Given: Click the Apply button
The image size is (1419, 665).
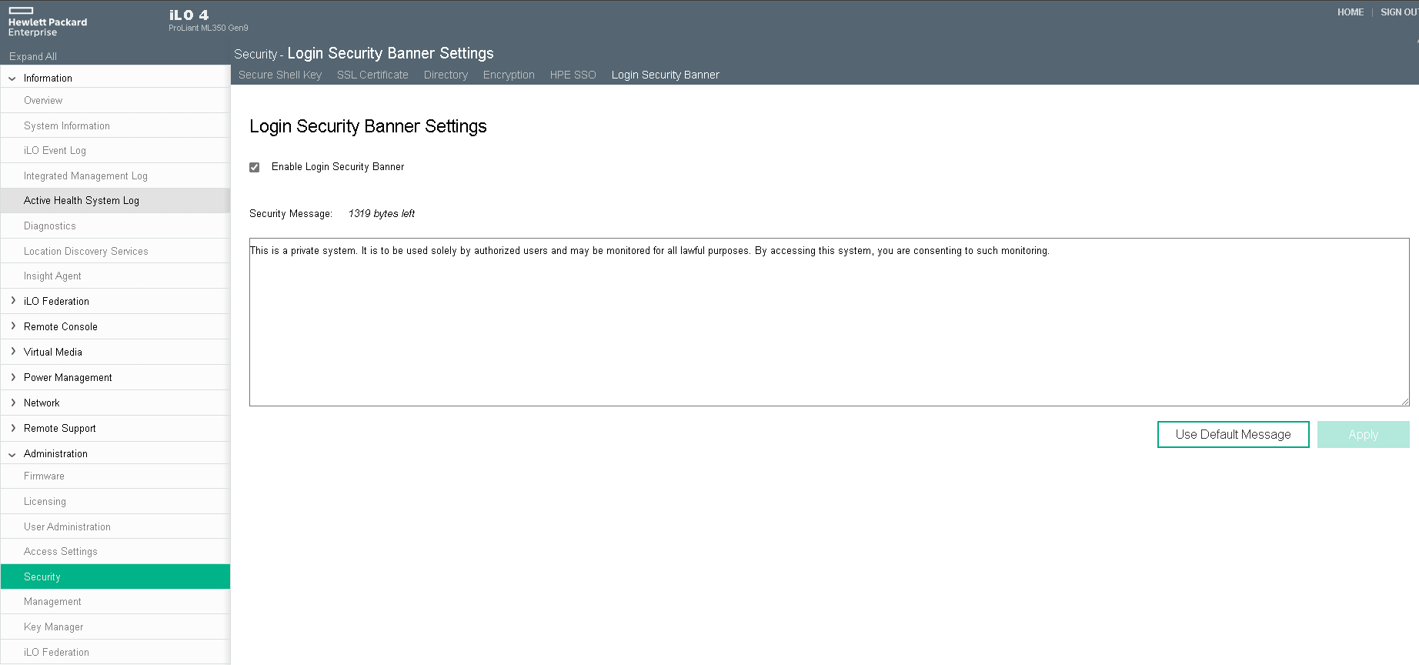Looking at the screenshot, I should (1363, 435).
